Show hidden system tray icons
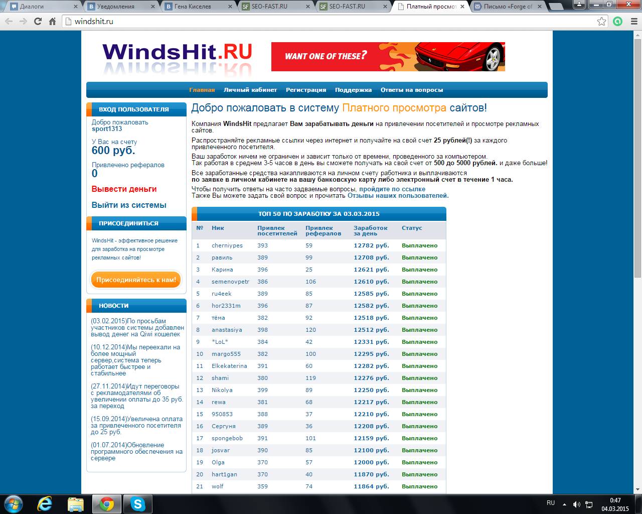The width and height of the screenshot is (642, 514). (x=565, y=503)
